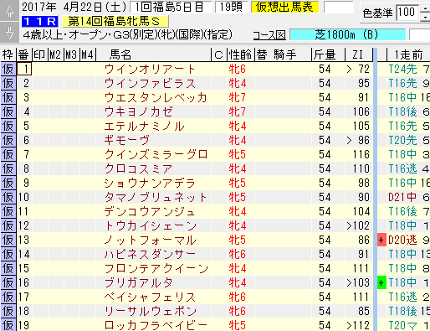Select horse リーサルウェポン

point(151,311)
